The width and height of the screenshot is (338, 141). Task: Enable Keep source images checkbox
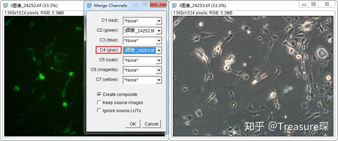(x=99, y=103)
